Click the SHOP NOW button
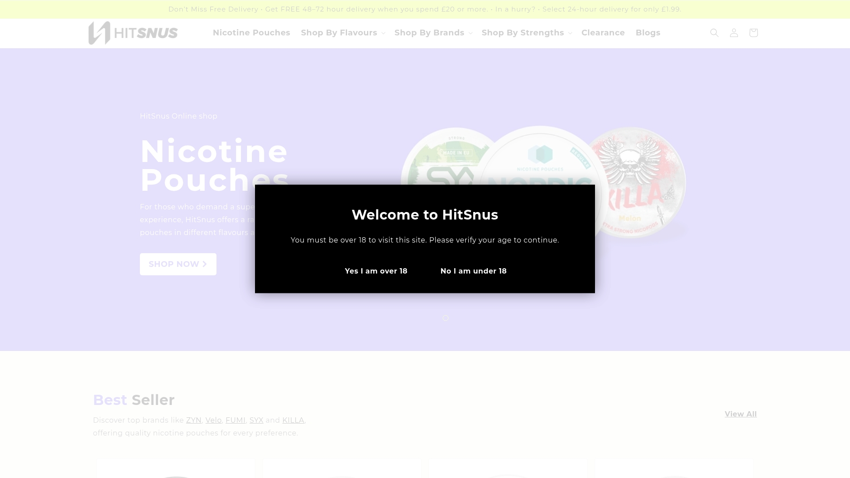Screen dimensions: 850x478 178,264
